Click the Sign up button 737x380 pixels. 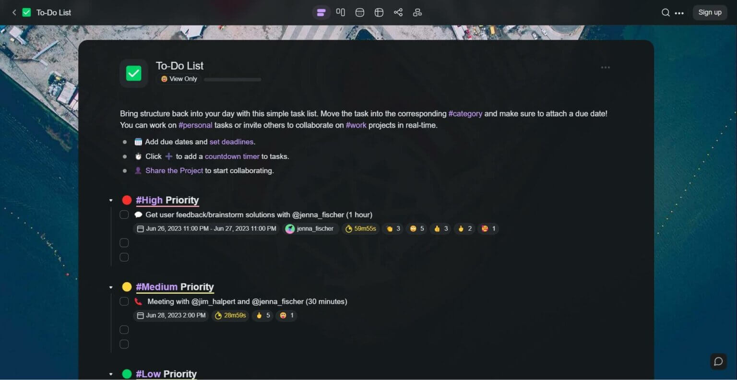pyautogui.click(x=710, y=12)
